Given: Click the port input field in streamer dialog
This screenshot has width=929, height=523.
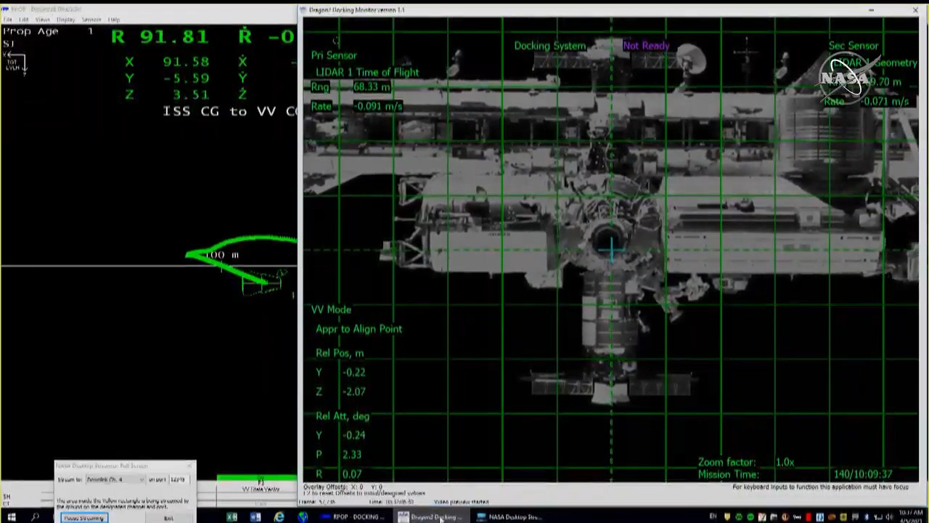Looking at the screenshot, I should [181, 479].
